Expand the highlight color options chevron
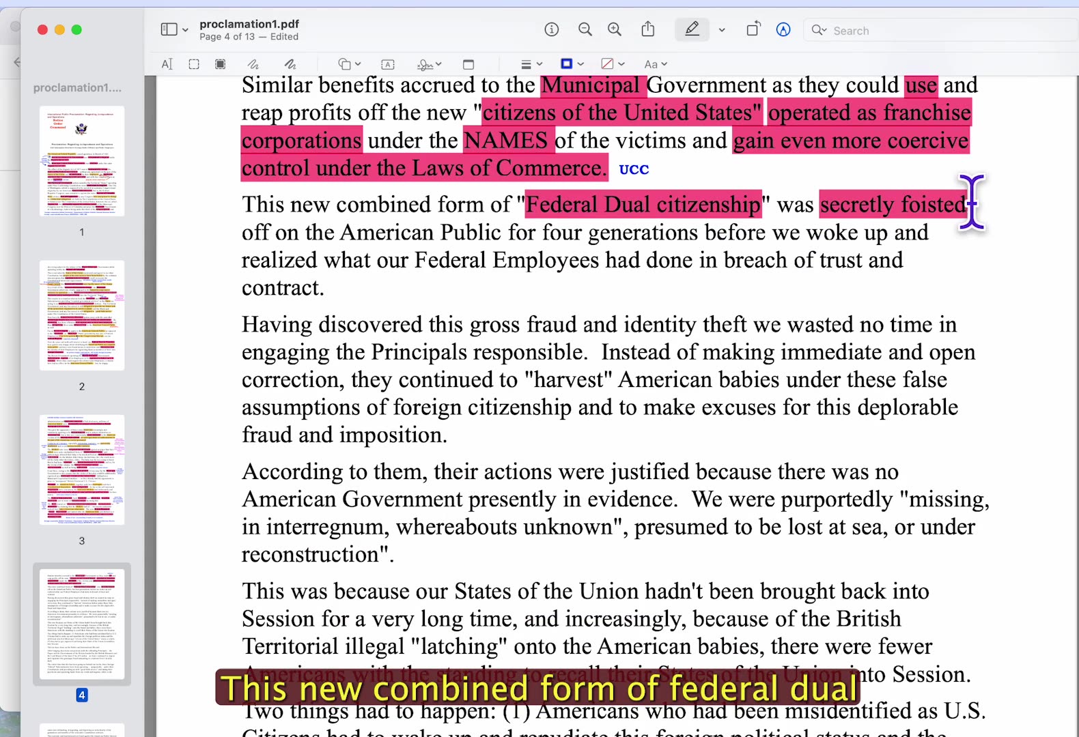Image resolution: width=1079 pixels, height=737 pixels. pyautogui.click(x=722, y=30)
